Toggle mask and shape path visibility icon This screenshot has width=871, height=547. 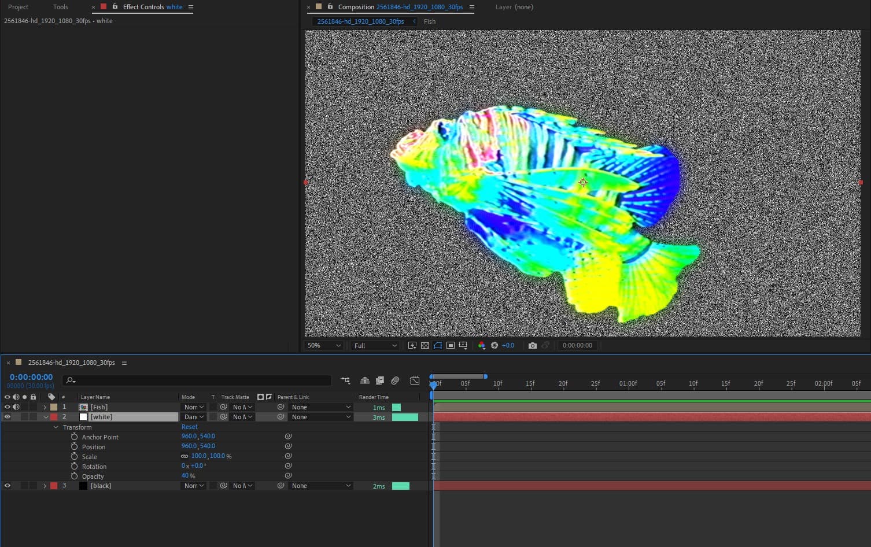438,345
